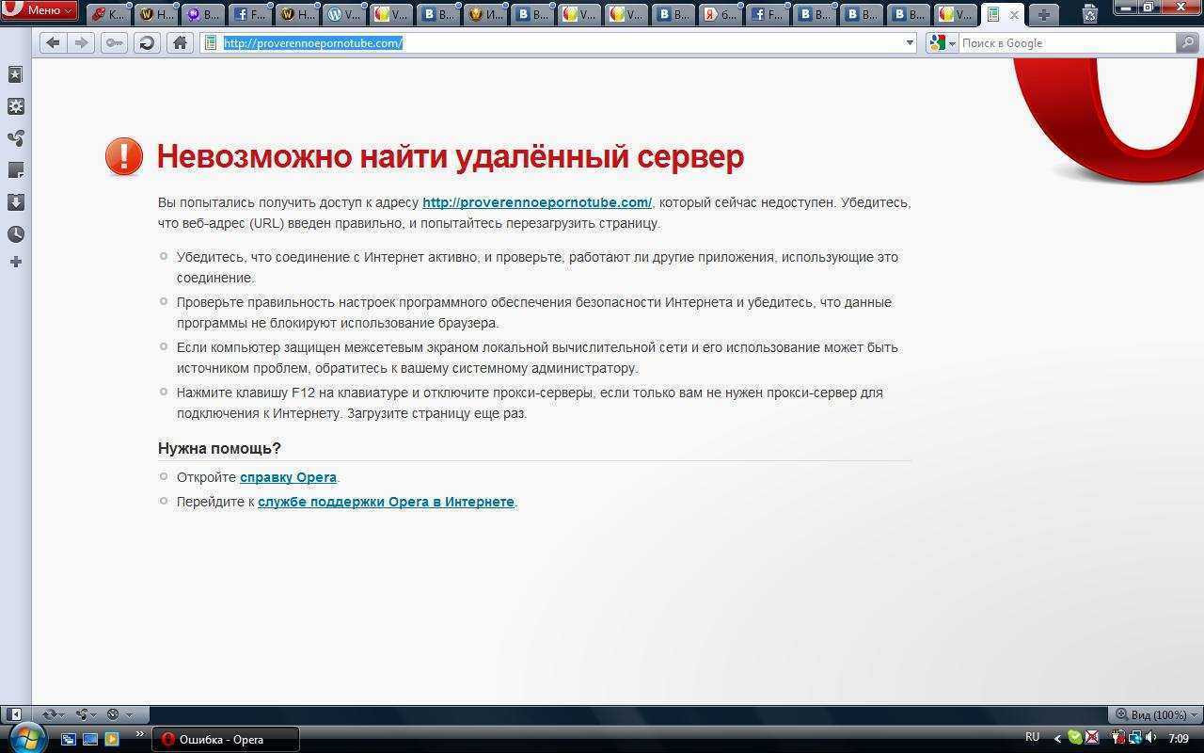The width and height of the screenshot is (1204, 753).
Task: Open the Windows Start button
Action: click(x=26, y=736)
